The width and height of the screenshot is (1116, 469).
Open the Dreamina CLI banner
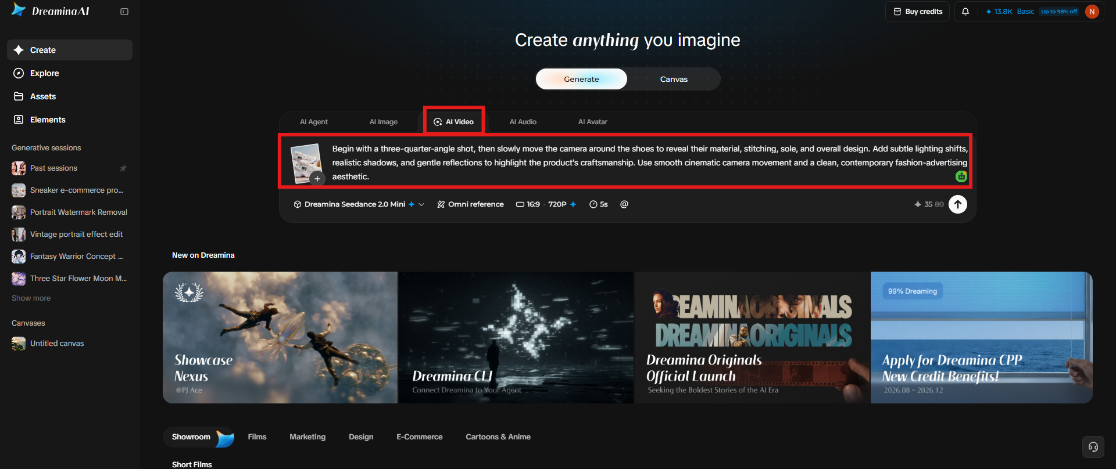(x=516, y=337)
